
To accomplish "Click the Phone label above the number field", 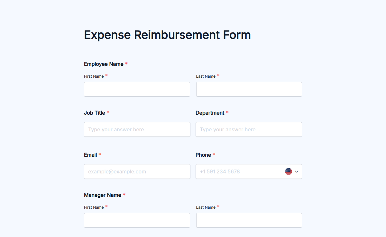I will pyautogui.click(x=202, y=154).
